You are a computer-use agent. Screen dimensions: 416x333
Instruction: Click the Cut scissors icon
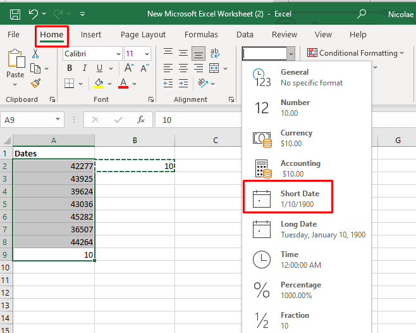point(35,54)
